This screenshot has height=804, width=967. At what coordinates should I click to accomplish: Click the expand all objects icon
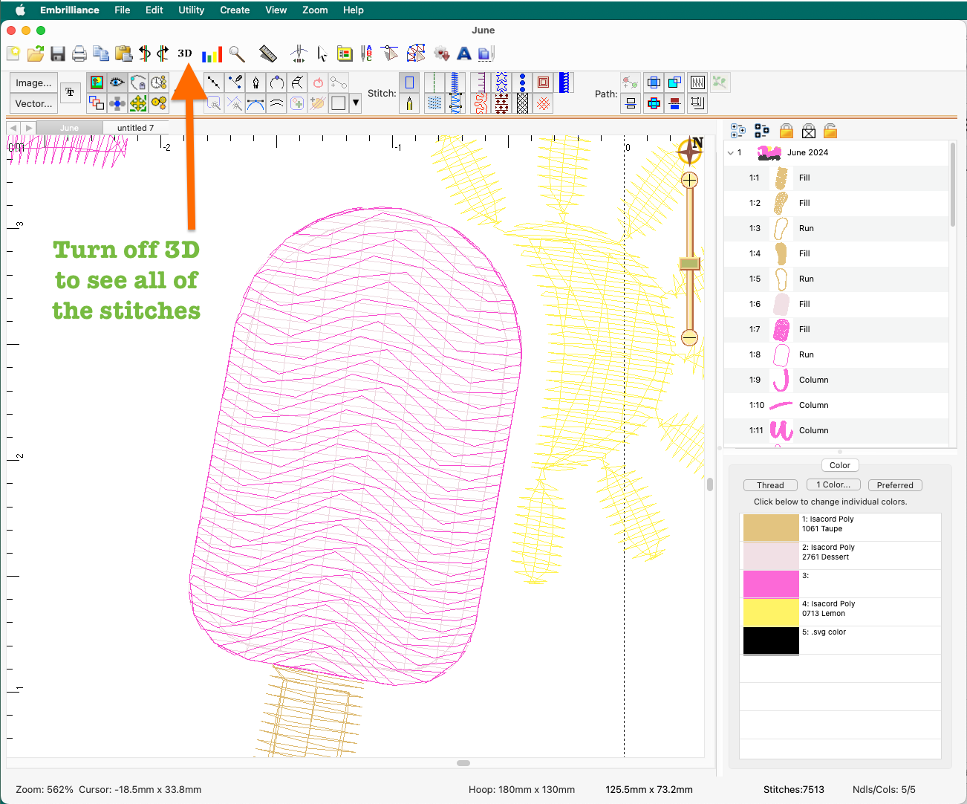click(738, 132)
